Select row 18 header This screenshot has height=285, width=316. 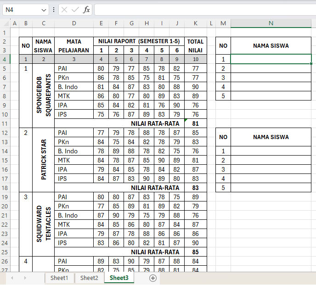tap(5, 188)
